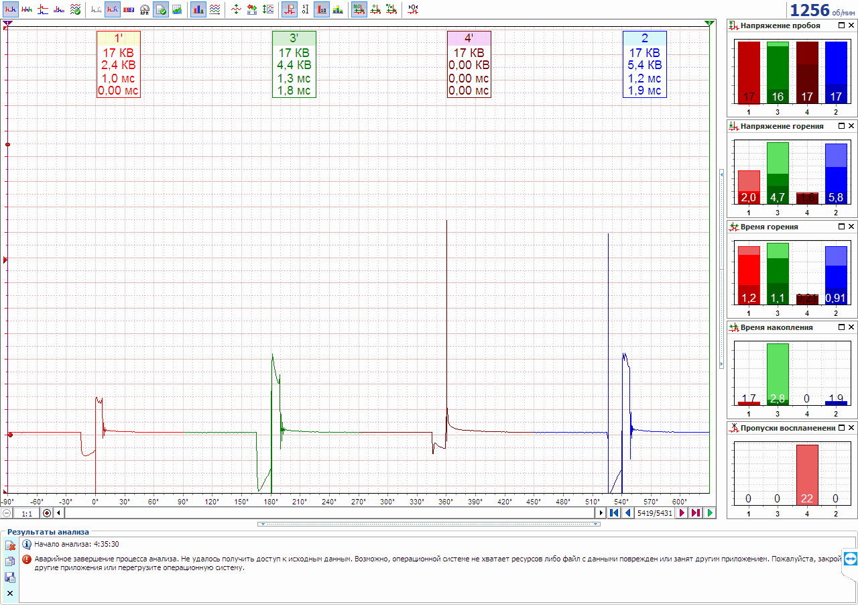Toggle the 'ms' time units spark button
858x605 pixels.
point(359,9)
